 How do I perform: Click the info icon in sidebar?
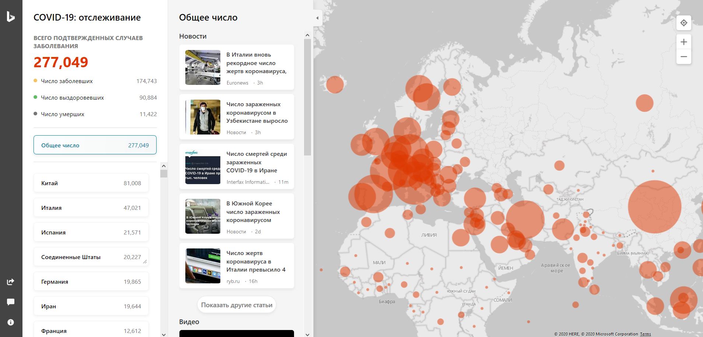tap(11, 322)
